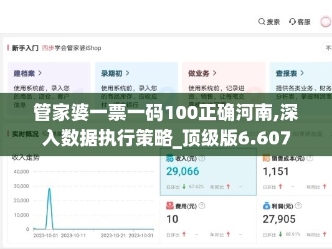Show help for 费用(元) question mark

202,205
